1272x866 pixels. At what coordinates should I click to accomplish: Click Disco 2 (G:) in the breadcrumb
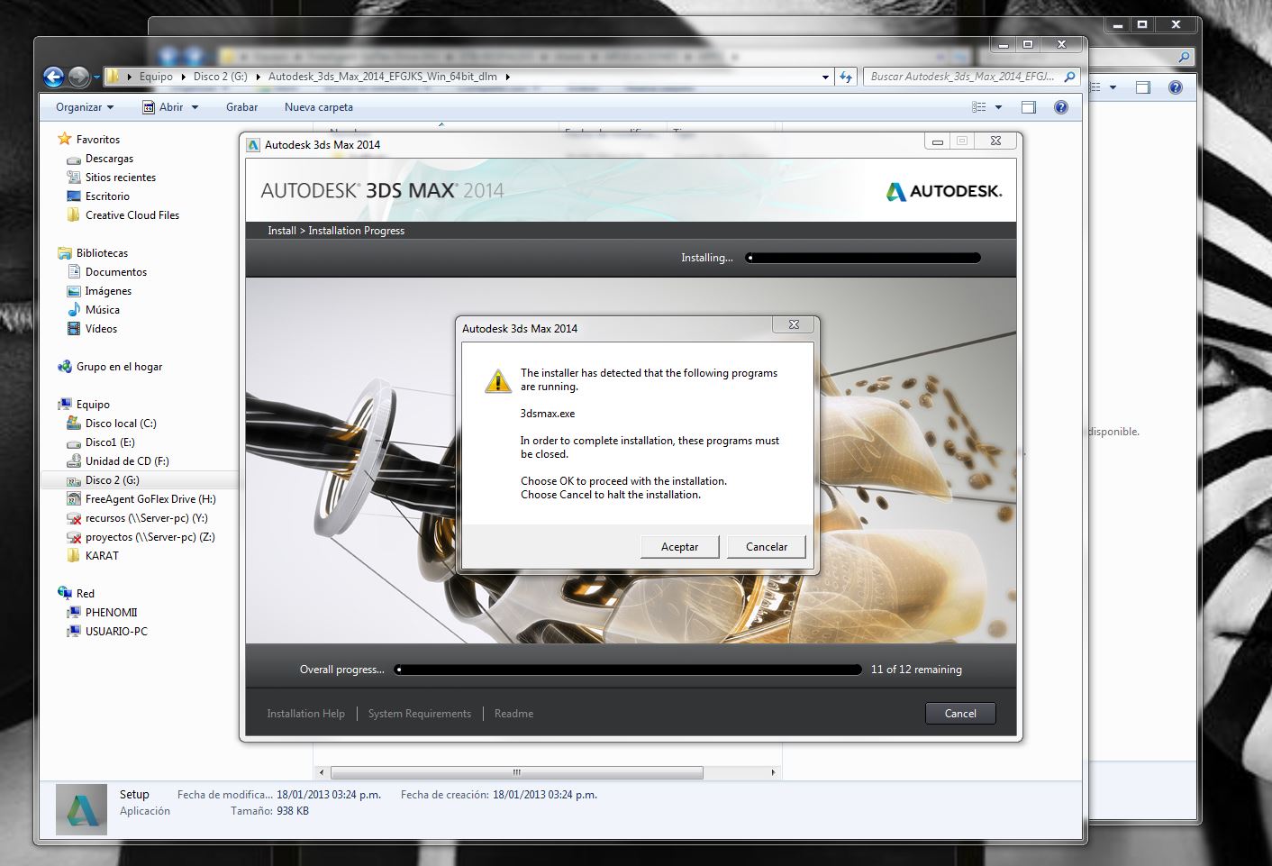pyautogui.click(x=221, y=77)
